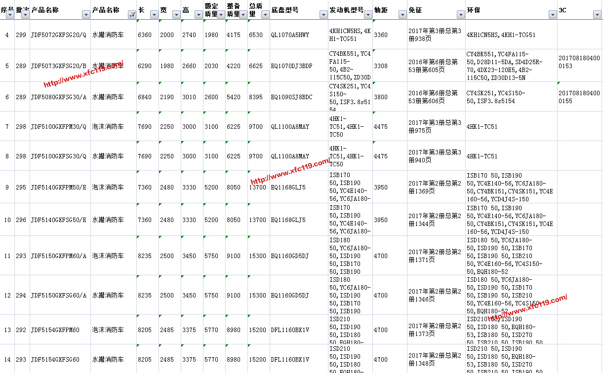This screenshot has width=603, height=373.
Task: Select chassis cell DFL1160BX1V in row 13
Action: 291,330
